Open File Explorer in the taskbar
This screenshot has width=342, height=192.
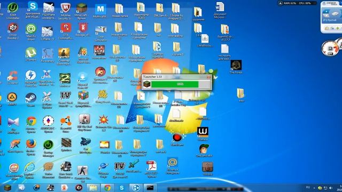[93, 188]
